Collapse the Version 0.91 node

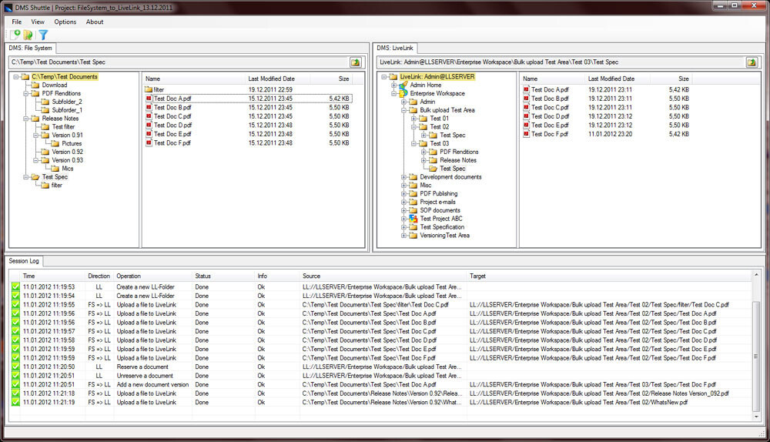[36, 135]
